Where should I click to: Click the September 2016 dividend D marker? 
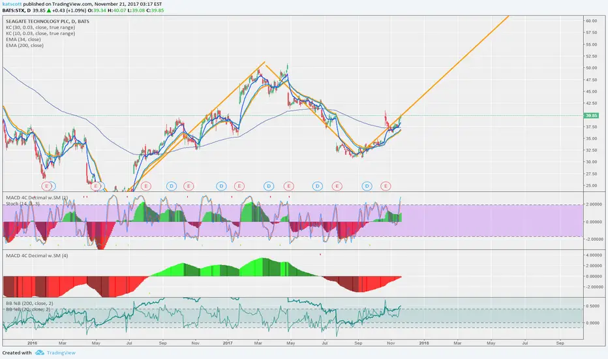tap(172, 186)
